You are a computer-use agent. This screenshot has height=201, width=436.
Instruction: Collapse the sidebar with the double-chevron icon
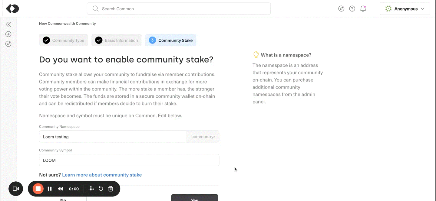[x=8, y=24]
